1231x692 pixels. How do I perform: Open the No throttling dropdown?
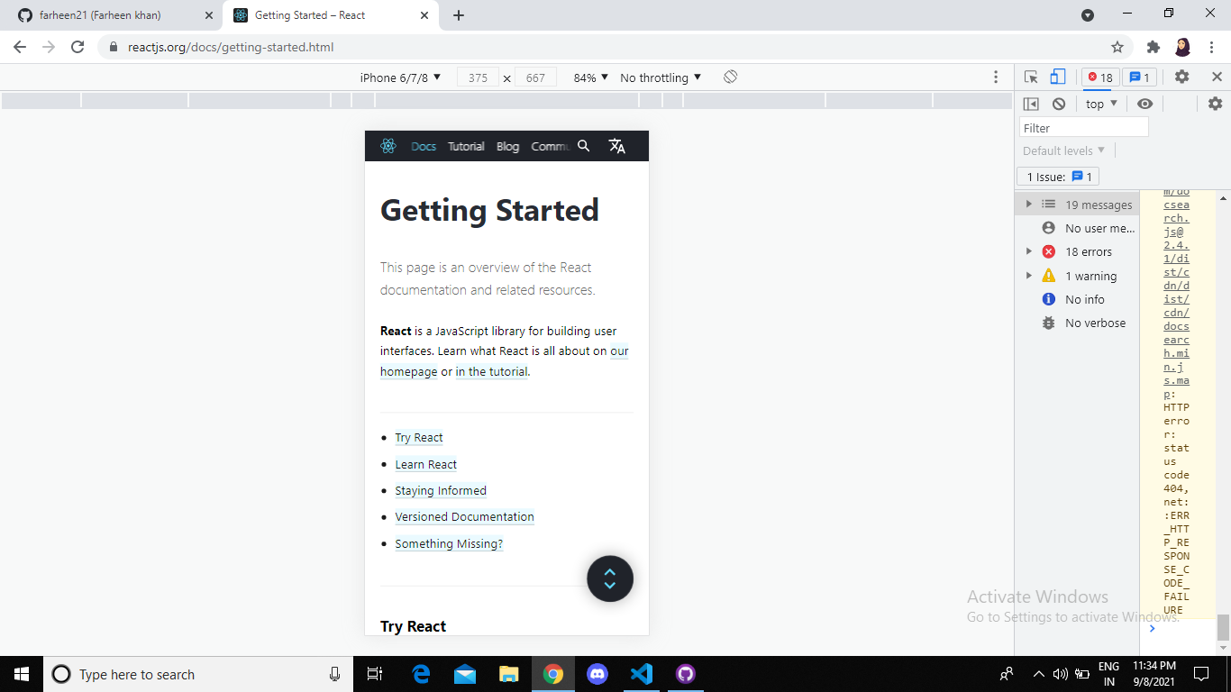pyautogui.click(x=661, y=77)
